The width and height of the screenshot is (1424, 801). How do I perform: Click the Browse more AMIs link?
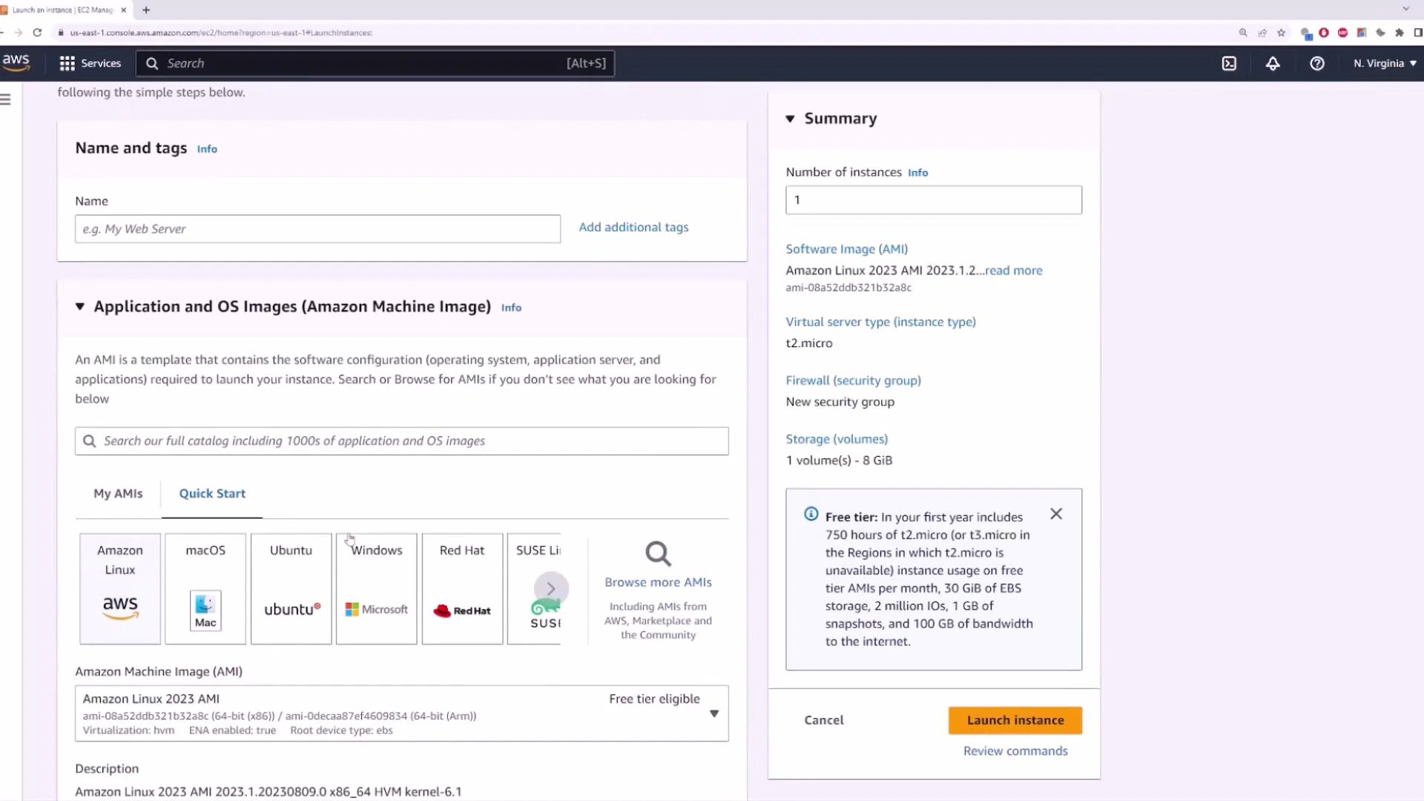657,581
